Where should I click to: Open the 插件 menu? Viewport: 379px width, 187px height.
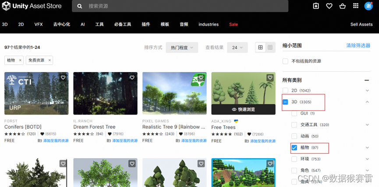[146, 24]
